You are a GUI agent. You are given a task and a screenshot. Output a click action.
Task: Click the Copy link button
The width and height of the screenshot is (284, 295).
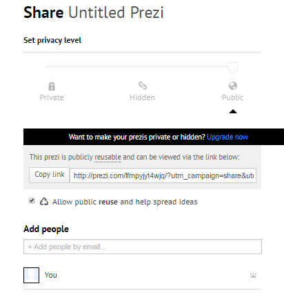(50, 175)
